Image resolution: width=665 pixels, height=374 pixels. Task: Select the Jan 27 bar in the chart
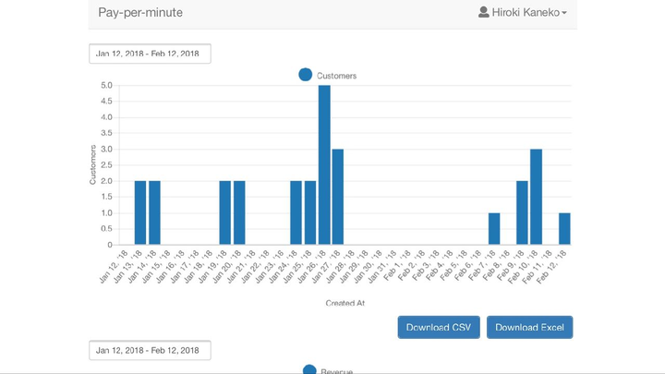[x=338, y=197]
